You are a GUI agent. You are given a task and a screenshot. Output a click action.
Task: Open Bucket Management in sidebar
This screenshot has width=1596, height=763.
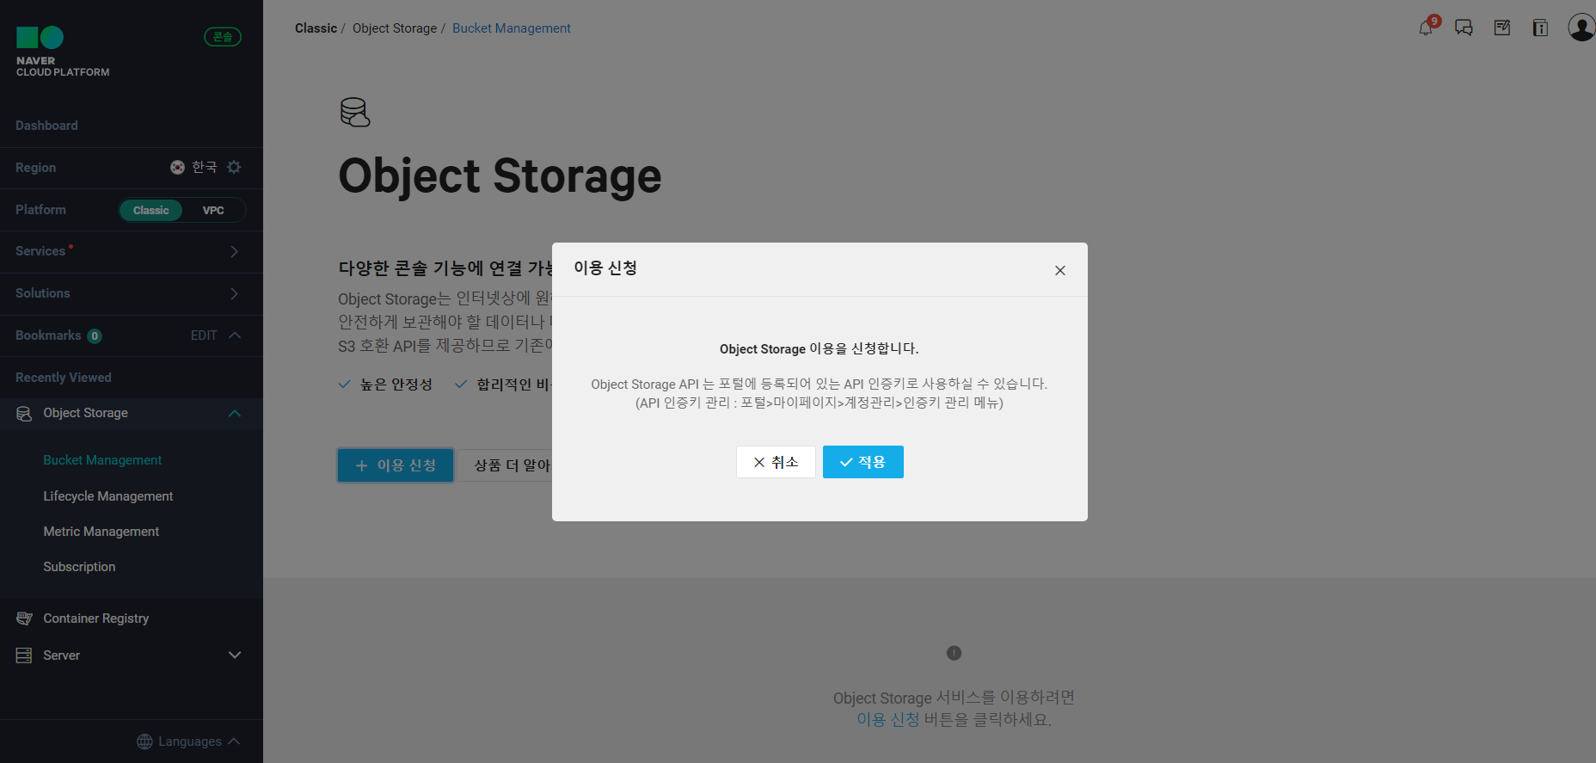(x=102, y=460)
